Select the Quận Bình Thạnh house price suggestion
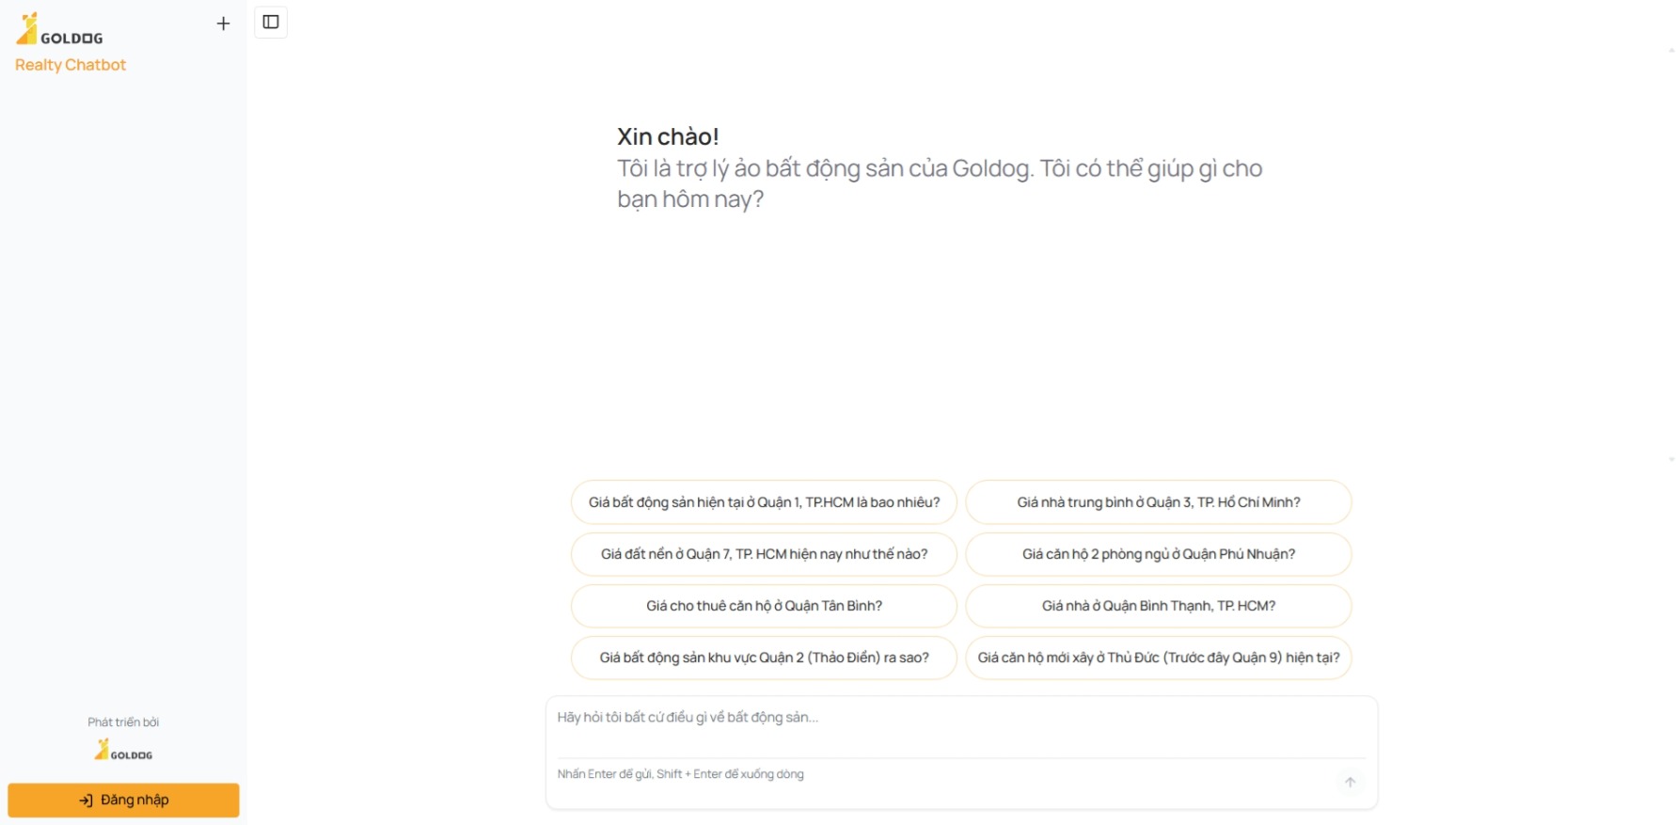1676x825 pixels. click(x=1158, y=606)
